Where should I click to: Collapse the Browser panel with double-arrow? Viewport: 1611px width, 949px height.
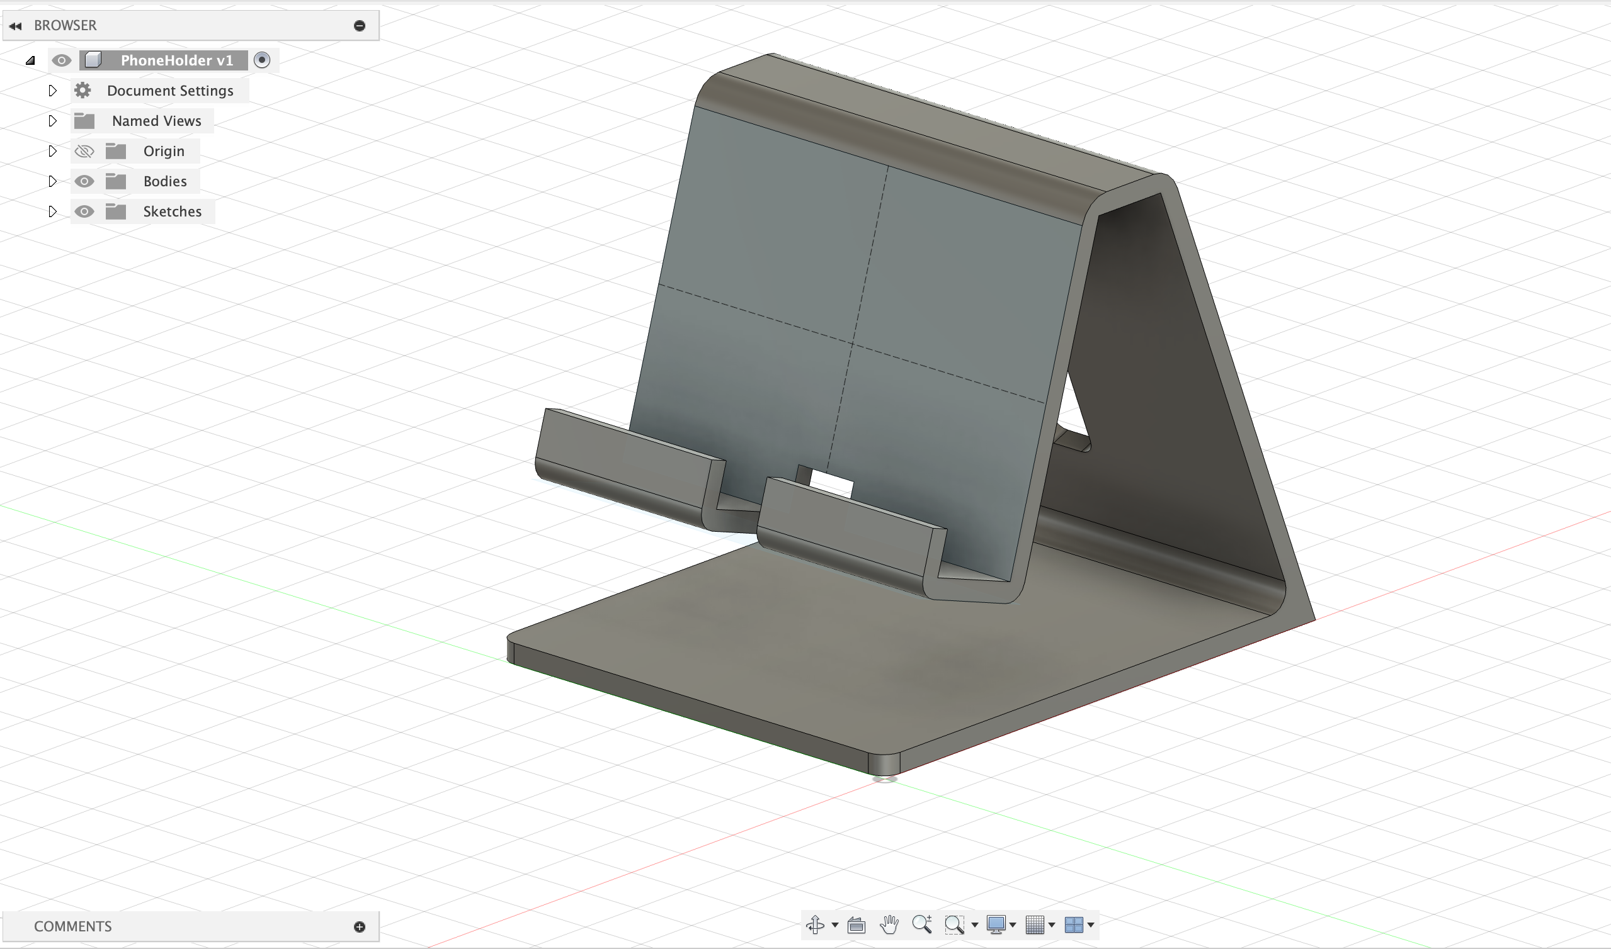[x=15, y=26]
